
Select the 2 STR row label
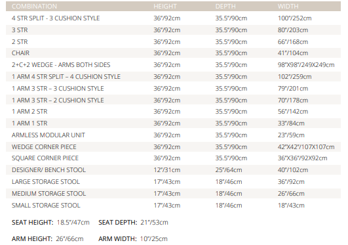(20, 42)
